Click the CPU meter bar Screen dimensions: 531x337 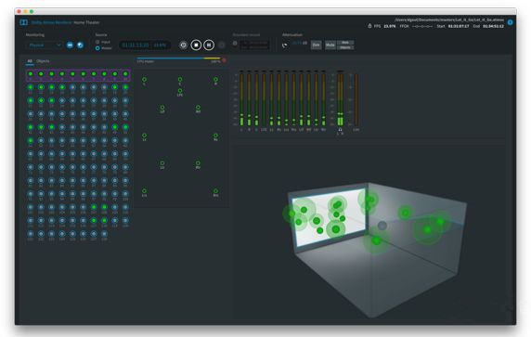[178, 58]
